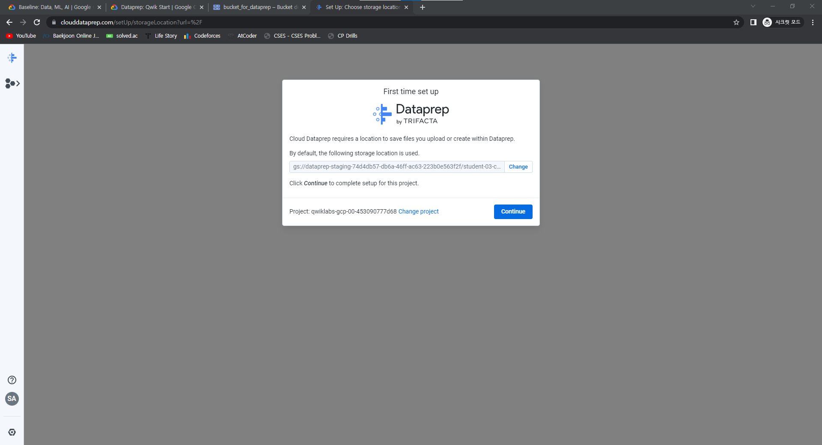Close the bucket_for_dataprep tab
Viewport: 822px width, 445px height.
304,7
